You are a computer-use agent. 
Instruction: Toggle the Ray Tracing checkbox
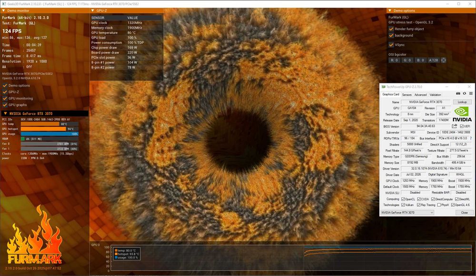click(418, 205)
